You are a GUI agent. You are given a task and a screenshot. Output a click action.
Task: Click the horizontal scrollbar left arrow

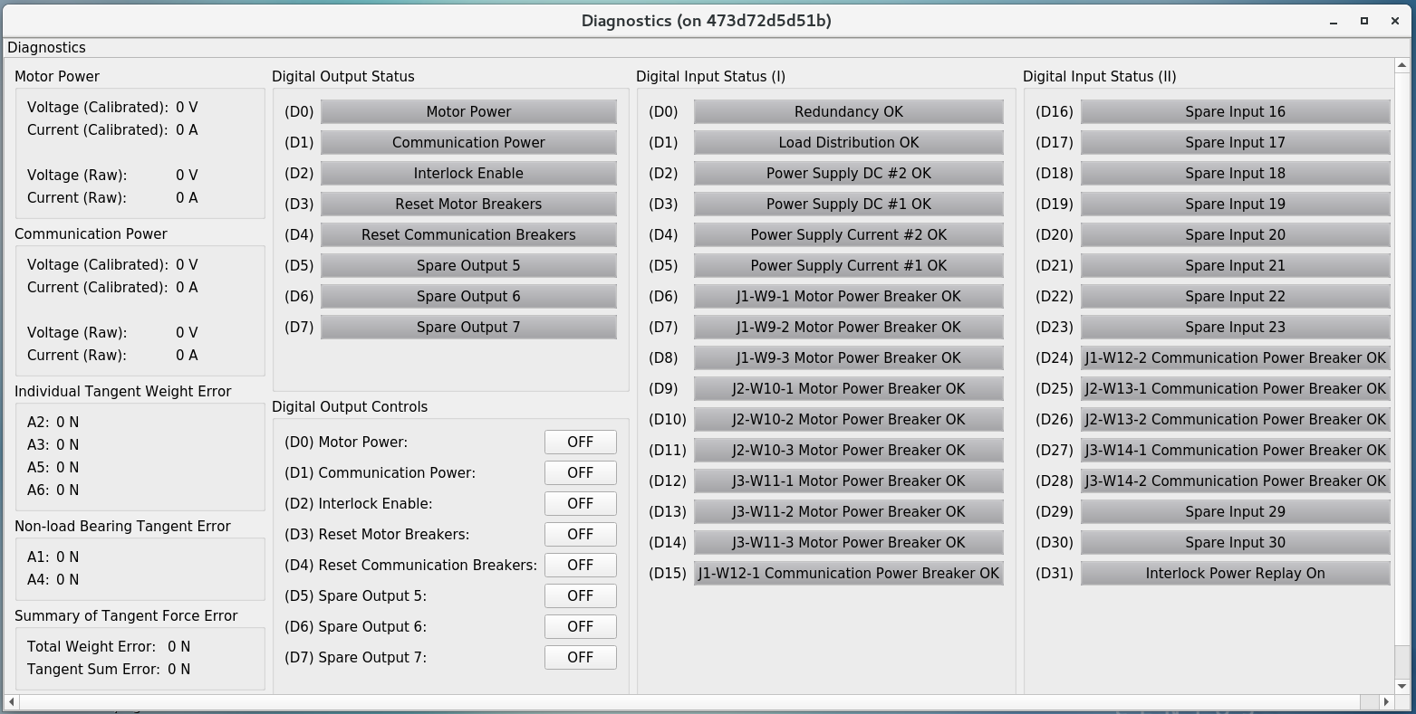point(11,701)
